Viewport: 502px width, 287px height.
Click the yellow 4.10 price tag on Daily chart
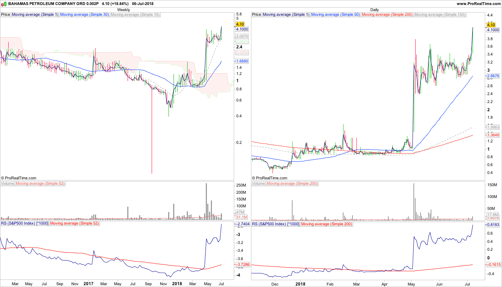(491, 25)
